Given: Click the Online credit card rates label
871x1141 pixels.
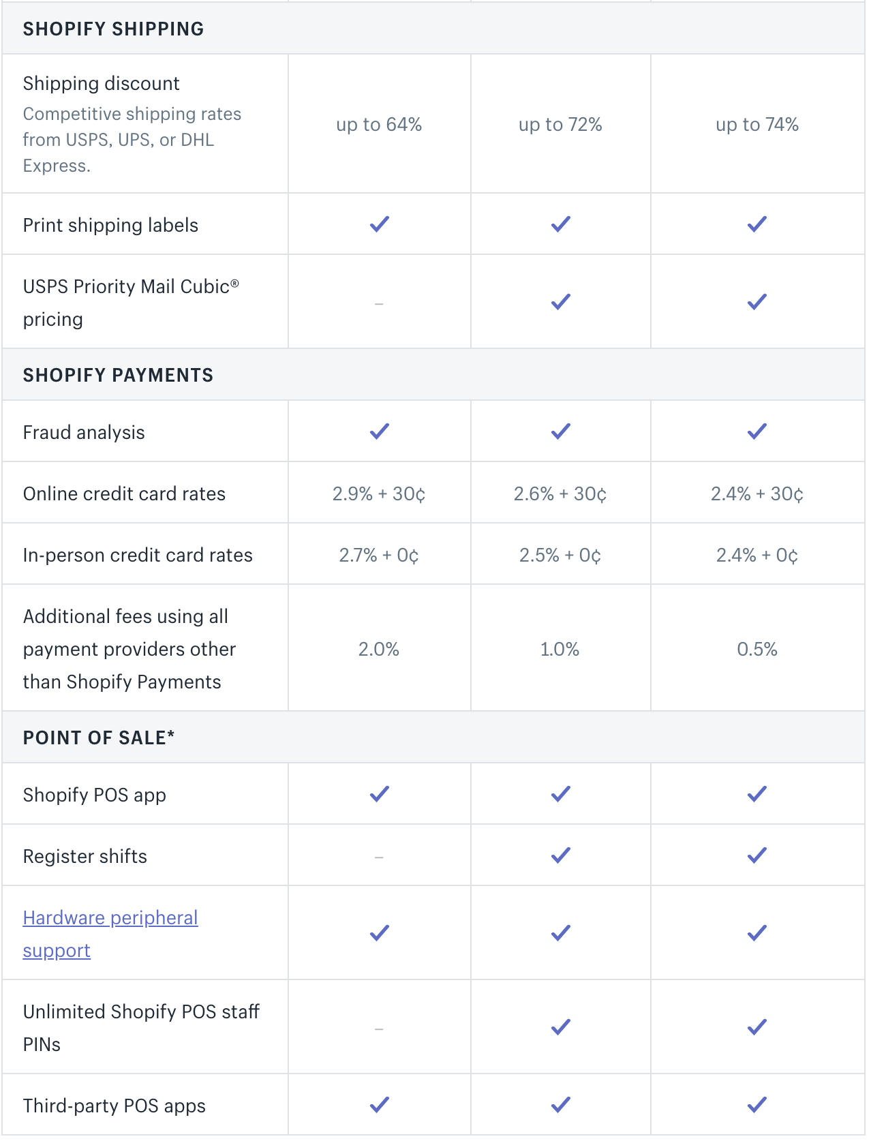Looking at the screenshot, I should coord(124,493).
